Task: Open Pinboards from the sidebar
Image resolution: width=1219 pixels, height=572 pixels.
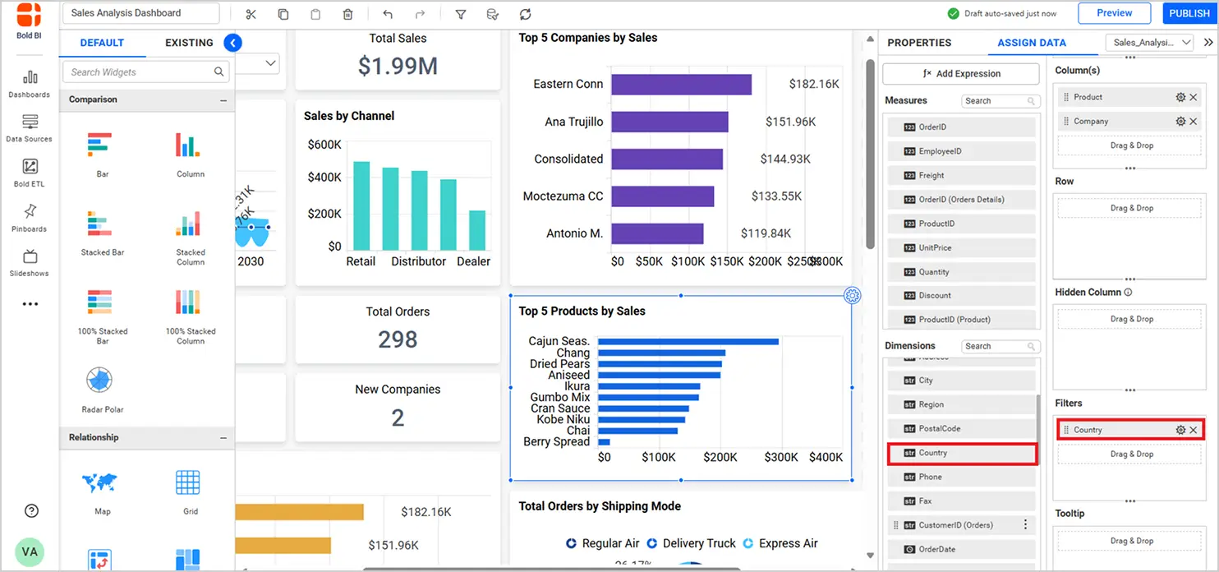Action: pyautogui.click(x=30, y=218)
